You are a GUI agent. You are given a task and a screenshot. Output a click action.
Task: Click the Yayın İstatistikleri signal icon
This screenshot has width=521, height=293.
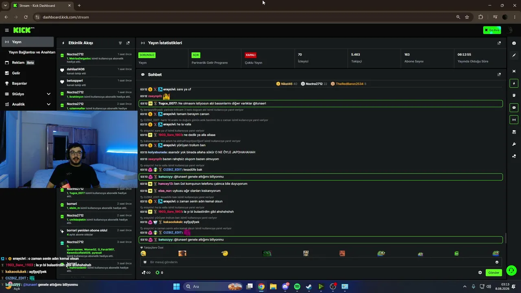[x=143, y=43]
